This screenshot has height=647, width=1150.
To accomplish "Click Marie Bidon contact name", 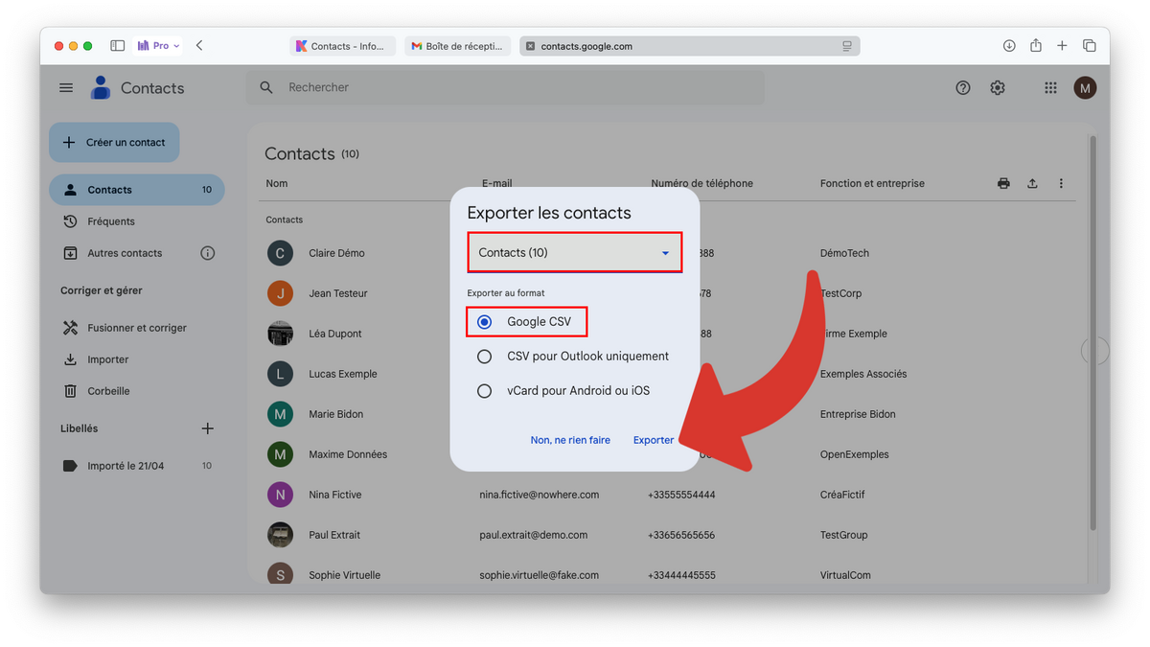I will tap(335, 414).
